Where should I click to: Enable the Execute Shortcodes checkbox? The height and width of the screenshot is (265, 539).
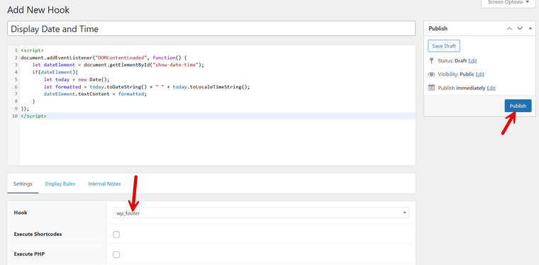point(116,235)
